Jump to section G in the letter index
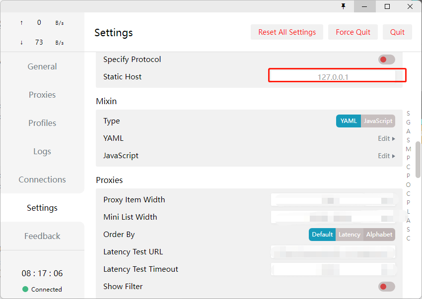Viewport: 422px width, 299px height. tap(408, 122)
